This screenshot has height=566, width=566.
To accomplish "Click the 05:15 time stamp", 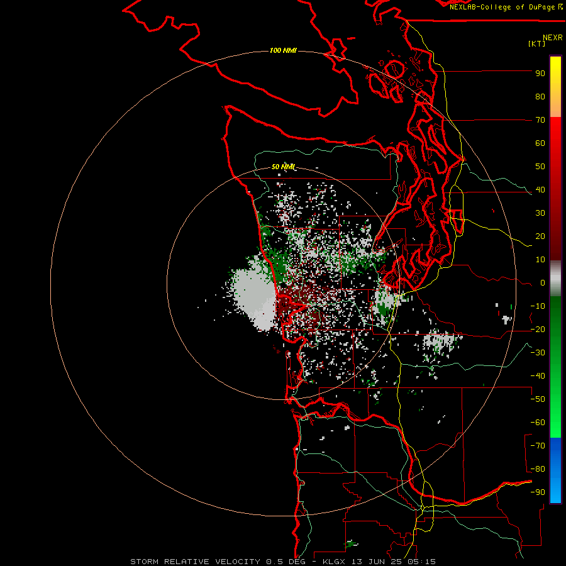I will pyautogui.click(x=423, y=562).
